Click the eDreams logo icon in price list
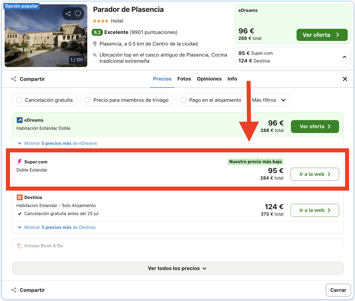This screenshot has width=355, height=301. click(x=19, y=120)
